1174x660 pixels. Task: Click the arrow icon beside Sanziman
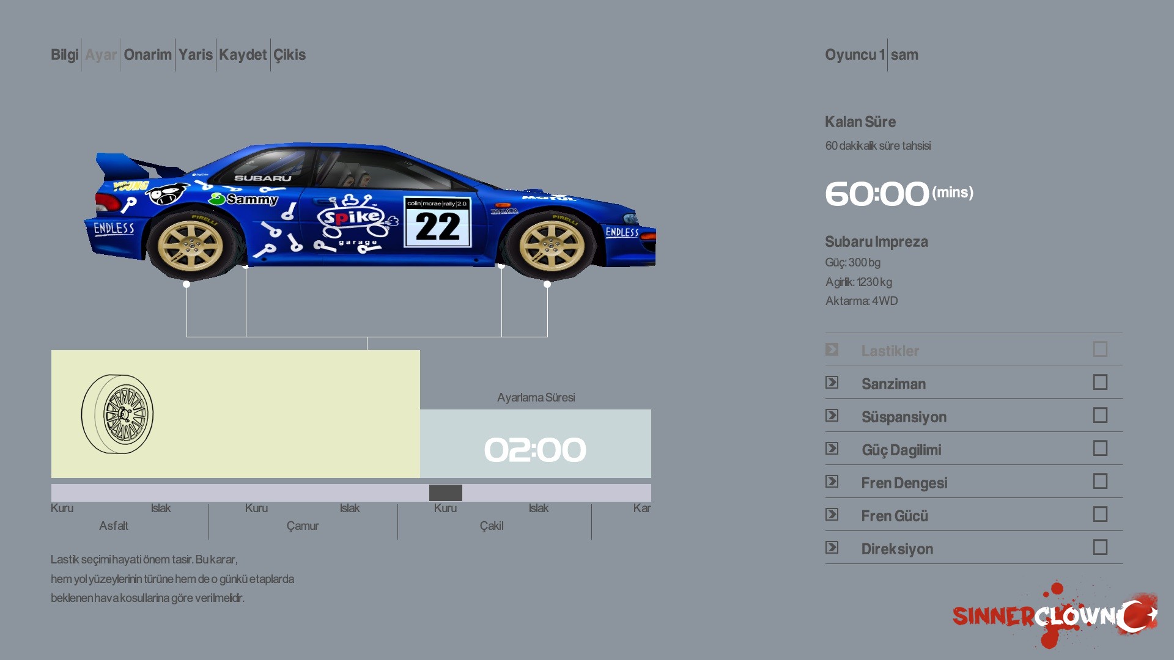[832, 383]
